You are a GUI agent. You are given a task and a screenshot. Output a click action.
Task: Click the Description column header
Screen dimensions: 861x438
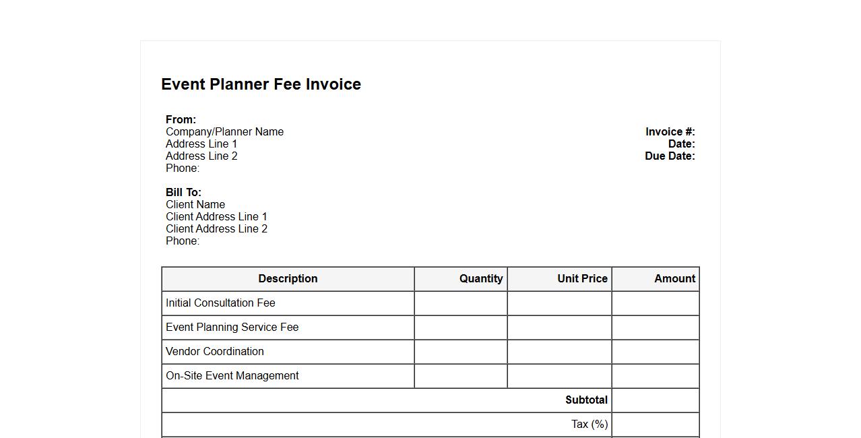pyautogui.click(x=288, y=279)
